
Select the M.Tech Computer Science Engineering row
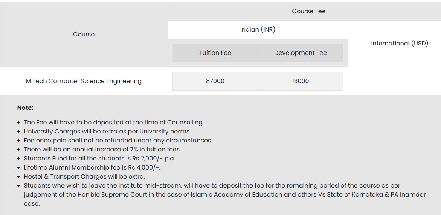pyautogui.click(x=84, y=81)
